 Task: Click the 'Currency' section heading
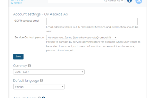(20, 66)
